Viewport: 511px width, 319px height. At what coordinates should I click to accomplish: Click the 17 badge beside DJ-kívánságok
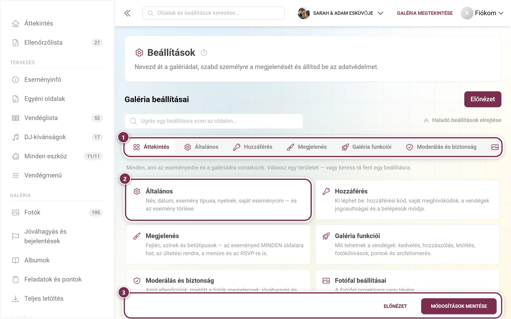click(97, 137)
